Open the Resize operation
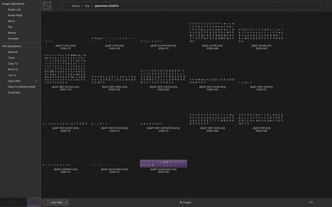 click(12, 33)
